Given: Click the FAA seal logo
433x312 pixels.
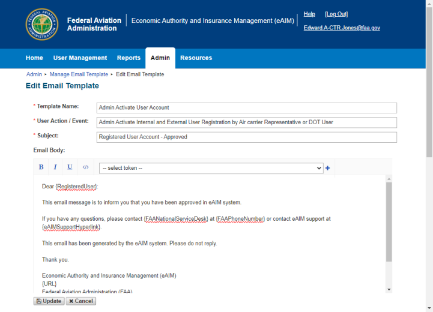Looking at the screenshot, I should tap(42, 24).
